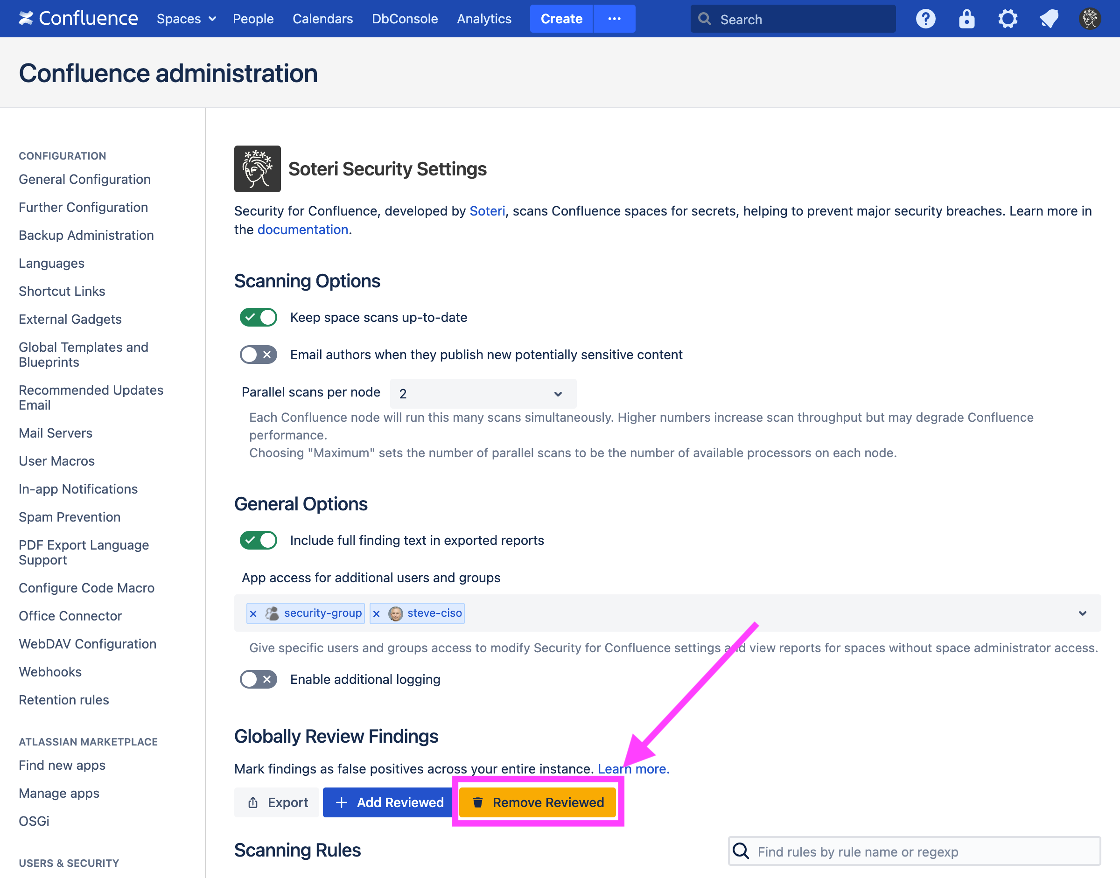Expand the app access users field chevron

(x=1083, y=613)
